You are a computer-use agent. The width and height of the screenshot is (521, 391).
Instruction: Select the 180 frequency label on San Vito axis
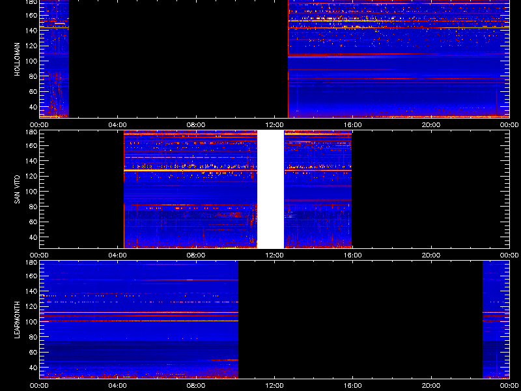(31, 132)
